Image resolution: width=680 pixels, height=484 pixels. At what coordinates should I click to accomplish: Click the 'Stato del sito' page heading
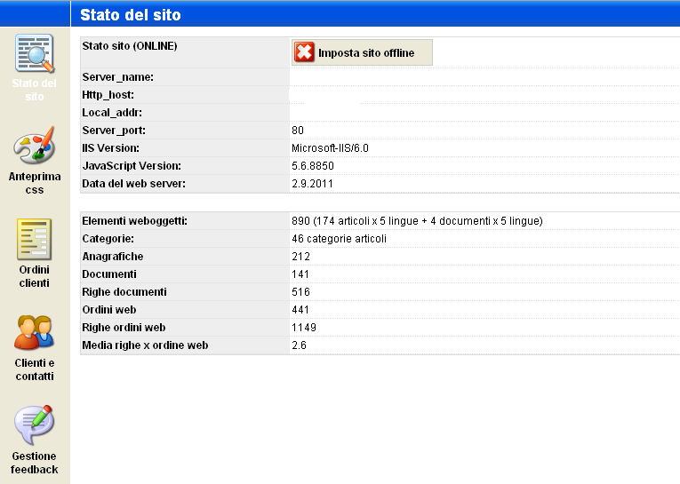click(131, 15)
